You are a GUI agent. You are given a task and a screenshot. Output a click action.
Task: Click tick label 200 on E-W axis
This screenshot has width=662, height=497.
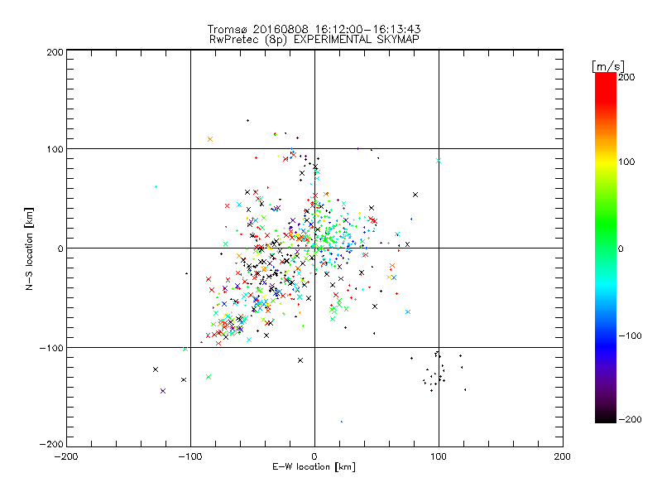click(563, 456)
